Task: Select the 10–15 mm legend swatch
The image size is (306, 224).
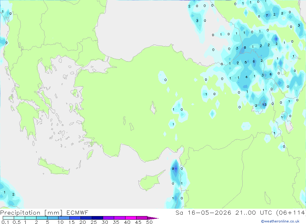Action: coord(64,218)
